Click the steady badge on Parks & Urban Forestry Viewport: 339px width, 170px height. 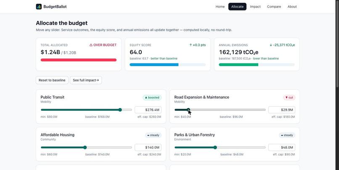pos(287,135)
